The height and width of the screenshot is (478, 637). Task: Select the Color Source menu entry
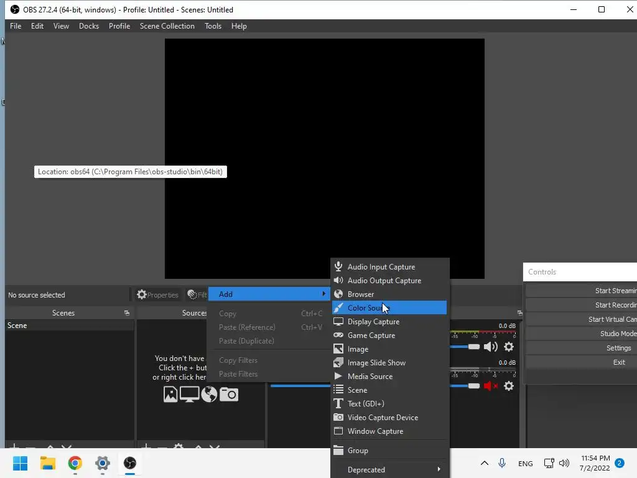pos(389,307)
